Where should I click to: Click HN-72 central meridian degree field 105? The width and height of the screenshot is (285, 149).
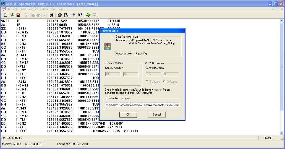[113, 74]
